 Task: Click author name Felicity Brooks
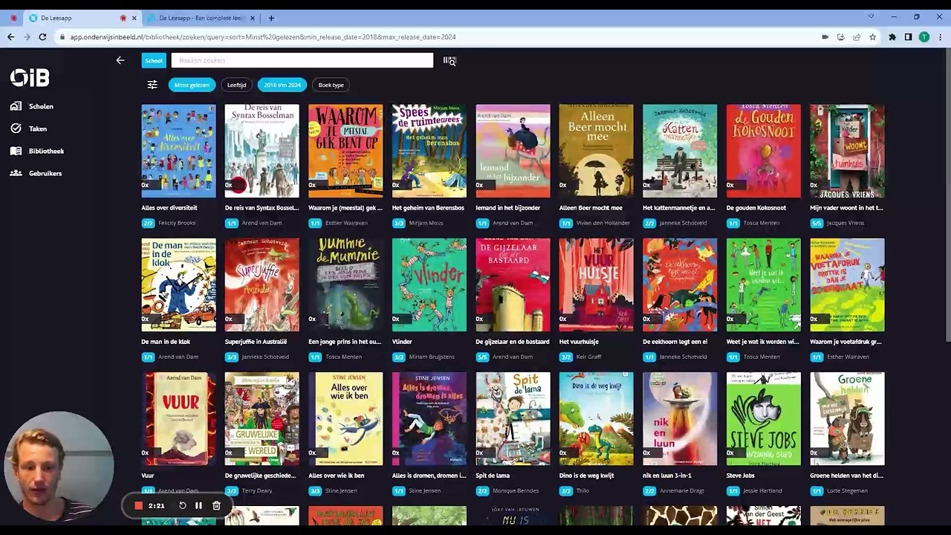coord(177,223)
